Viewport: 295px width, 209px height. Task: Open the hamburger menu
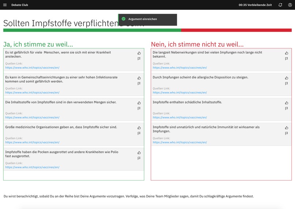(5, 5)
